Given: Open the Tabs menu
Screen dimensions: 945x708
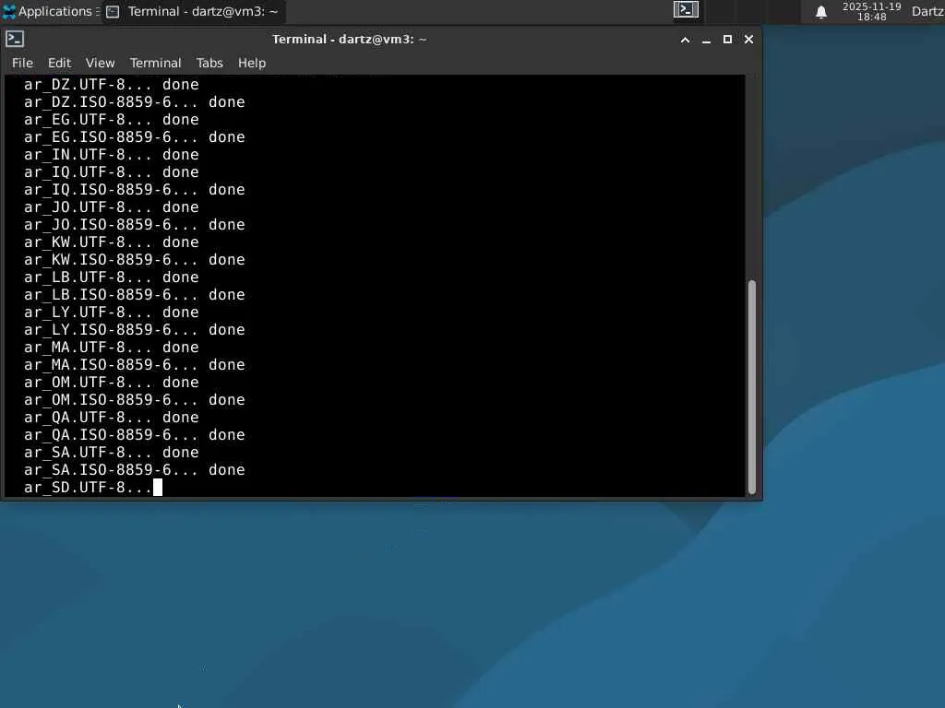Looking at the screenshot, I should (x=209, y=63).
